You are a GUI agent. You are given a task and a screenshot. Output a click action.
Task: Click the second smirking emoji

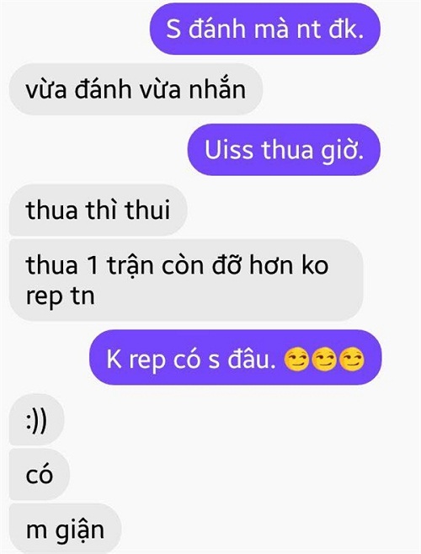[324, 360]
